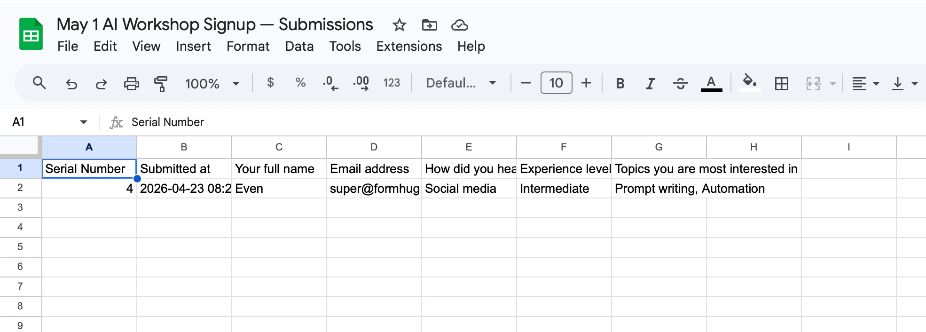Merge the selected cells
The width and height of the screenshot is (926, 332).
click(x=812, y=83)
